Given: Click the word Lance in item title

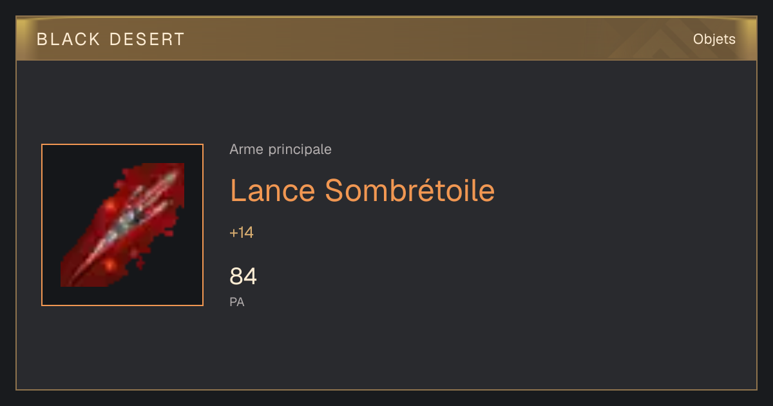Looking at the screenshot, I should [x=273, y=190].
